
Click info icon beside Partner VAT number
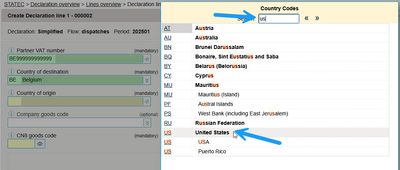coord(11,50)
